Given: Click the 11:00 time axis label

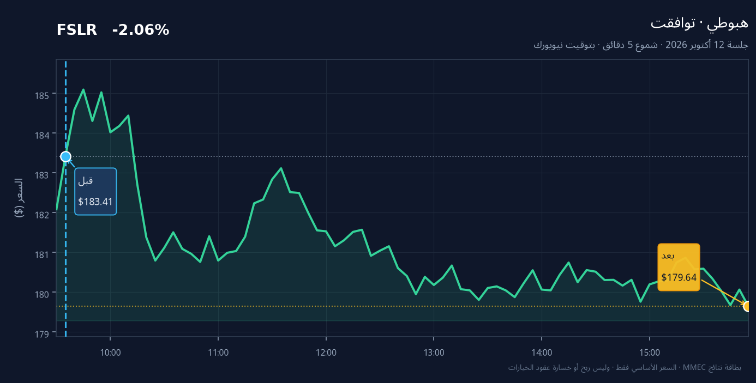Looking at the screenshot, I should click(218, 352).
